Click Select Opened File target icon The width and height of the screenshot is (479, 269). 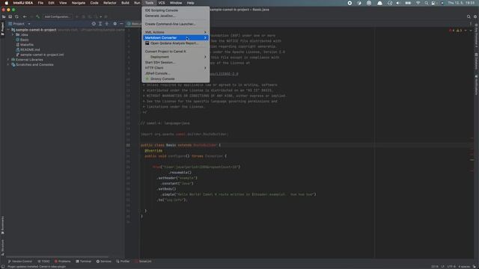pos(94,23)
